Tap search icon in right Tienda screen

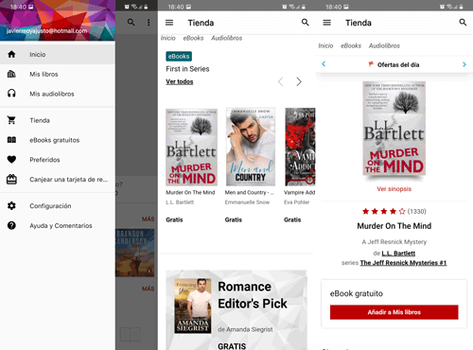pyautogui.click(x=463, y=22)
